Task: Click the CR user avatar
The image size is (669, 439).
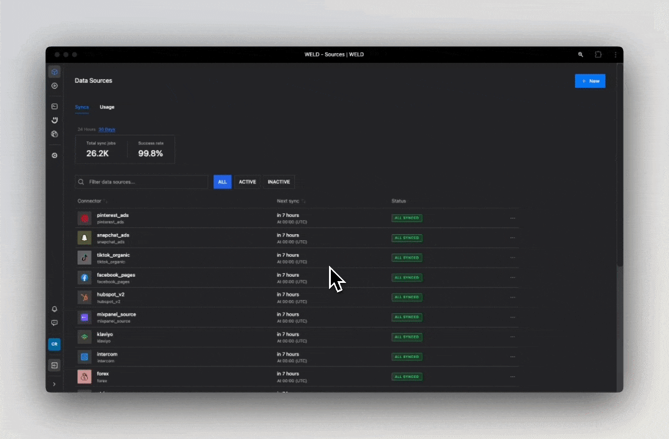Action: [54, 344]
